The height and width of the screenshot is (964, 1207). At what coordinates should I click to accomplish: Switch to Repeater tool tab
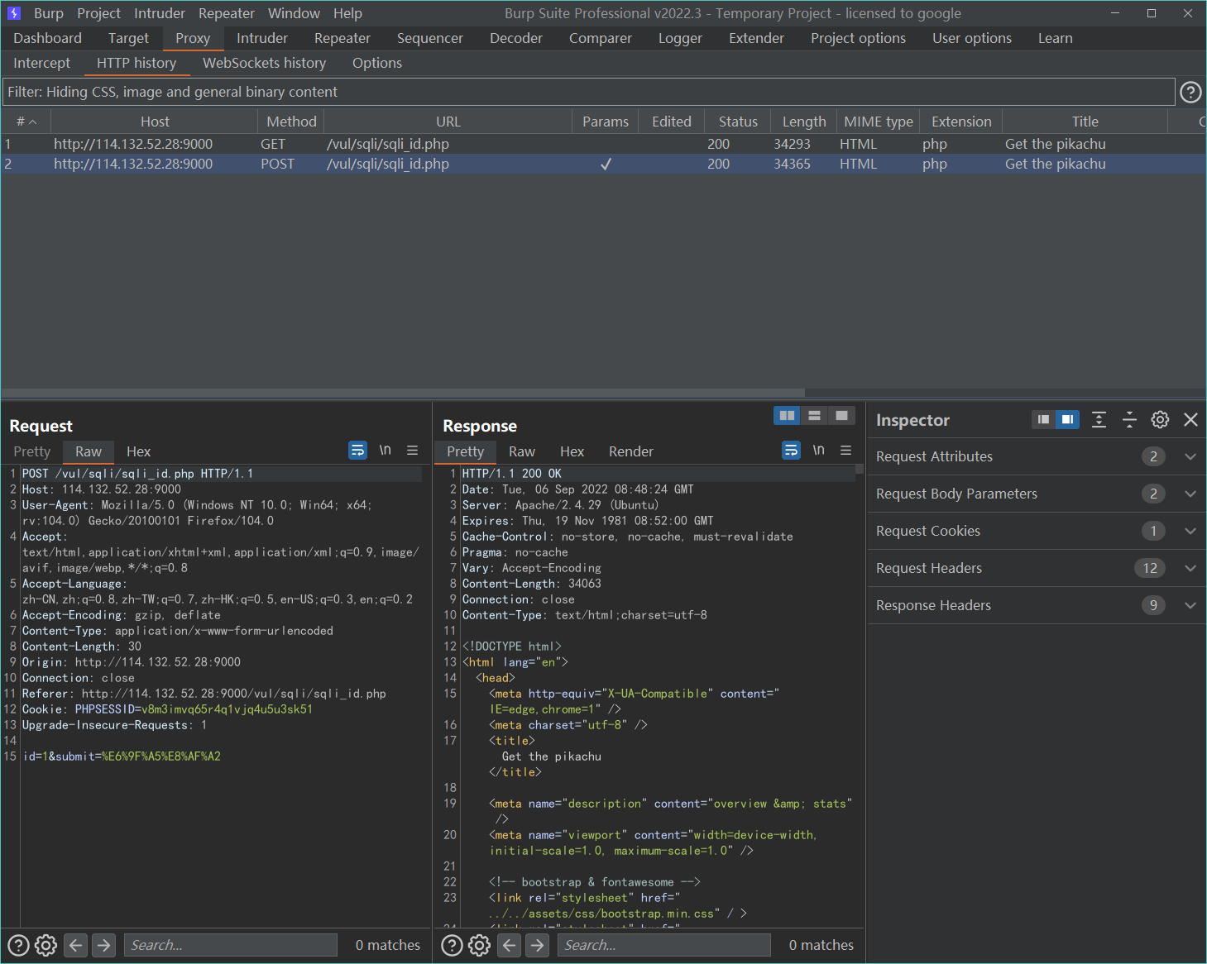pos(342,38)
